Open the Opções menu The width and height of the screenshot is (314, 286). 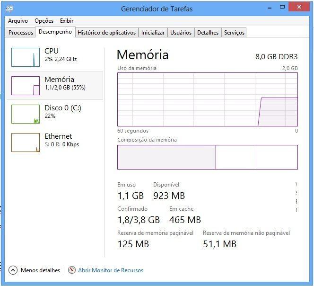pos(44,21)
